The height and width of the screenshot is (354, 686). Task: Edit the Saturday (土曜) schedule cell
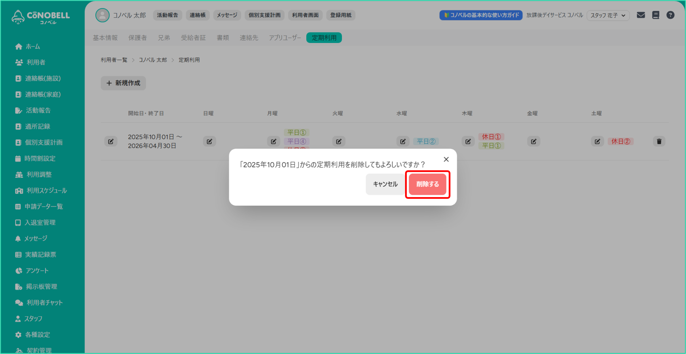pyautogui.click(x=597, y=141)
